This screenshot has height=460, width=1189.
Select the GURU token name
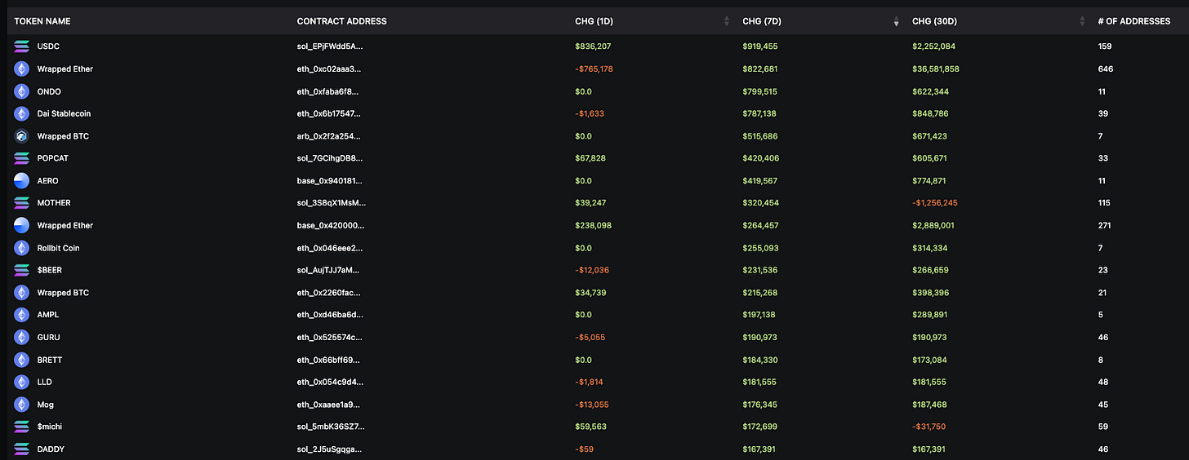point(48,338)
